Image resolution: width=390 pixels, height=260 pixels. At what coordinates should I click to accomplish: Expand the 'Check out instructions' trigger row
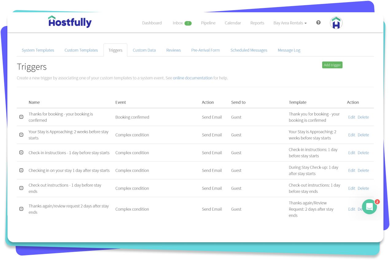[21, 188]
